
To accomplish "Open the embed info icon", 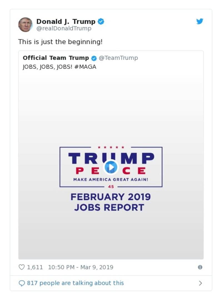I will (200, 267).
